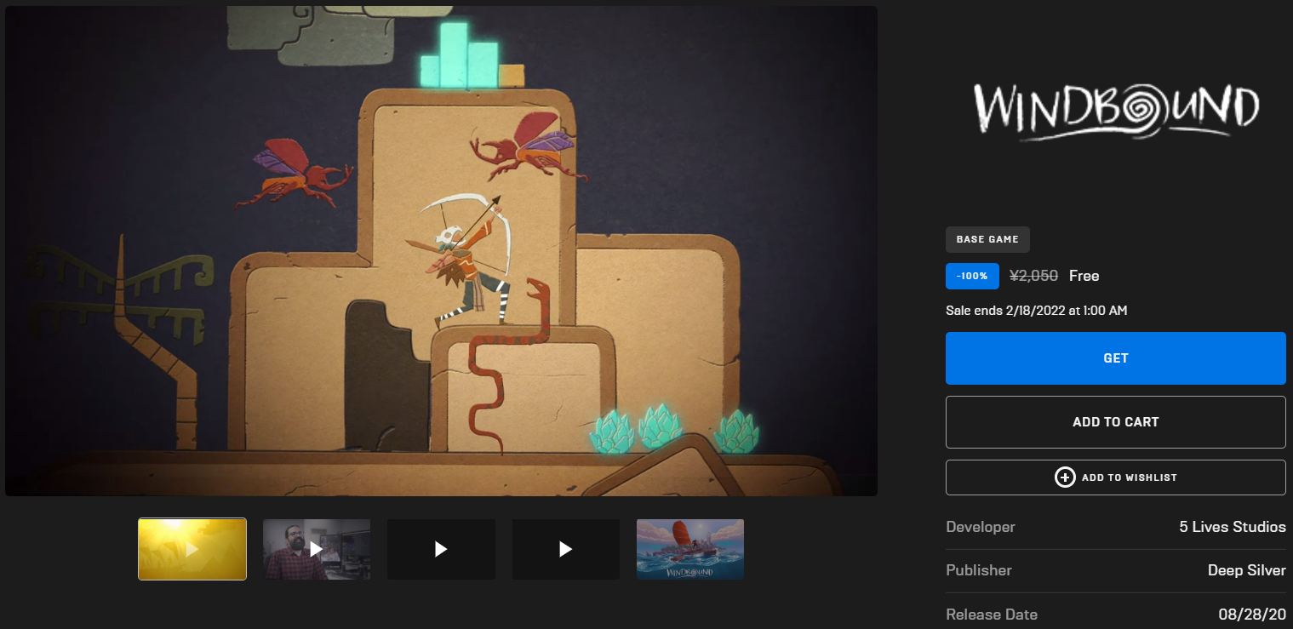Open publisher Deep Silver
The width and height of the screenshot is (1293, 629).
(1247, 570)
